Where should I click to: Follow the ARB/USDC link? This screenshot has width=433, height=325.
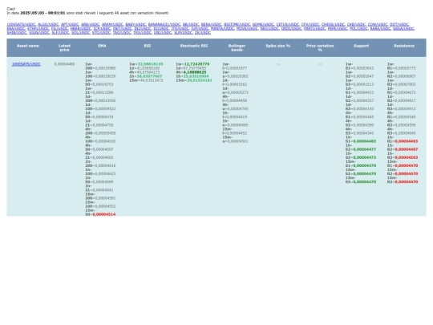click(x=91, y=24)
